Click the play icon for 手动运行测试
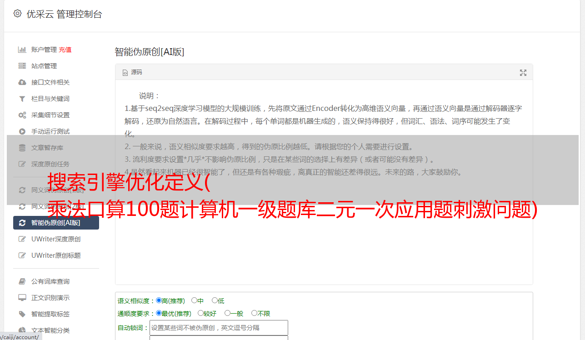The height and width of the screenshot is (340, 585). [22, 131]
